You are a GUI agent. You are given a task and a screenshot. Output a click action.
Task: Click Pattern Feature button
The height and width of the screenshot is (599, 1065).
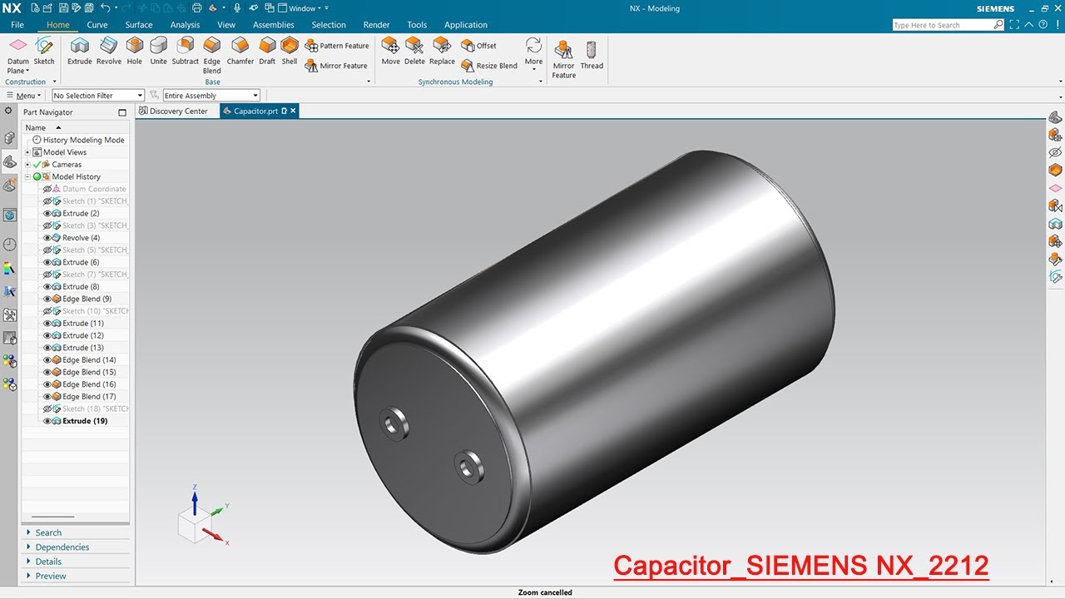(x=337, y=46)
